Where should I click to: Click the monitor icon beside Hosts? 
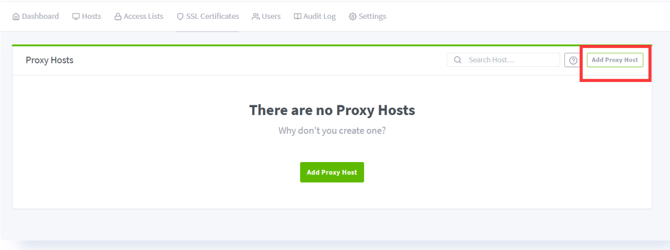point(76,16)
